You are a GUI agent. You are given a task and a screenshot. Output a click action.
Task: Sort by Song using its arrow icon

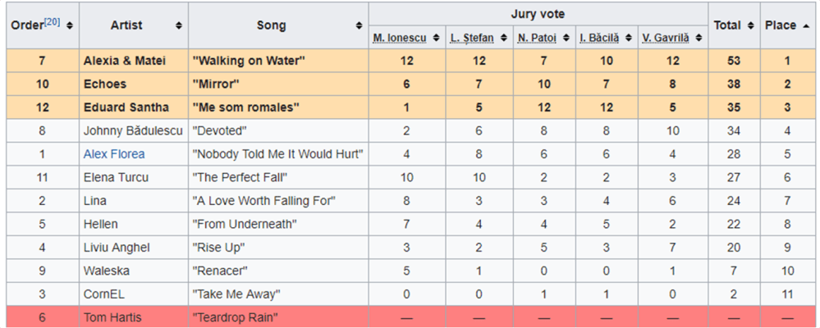tap(360, 25)
